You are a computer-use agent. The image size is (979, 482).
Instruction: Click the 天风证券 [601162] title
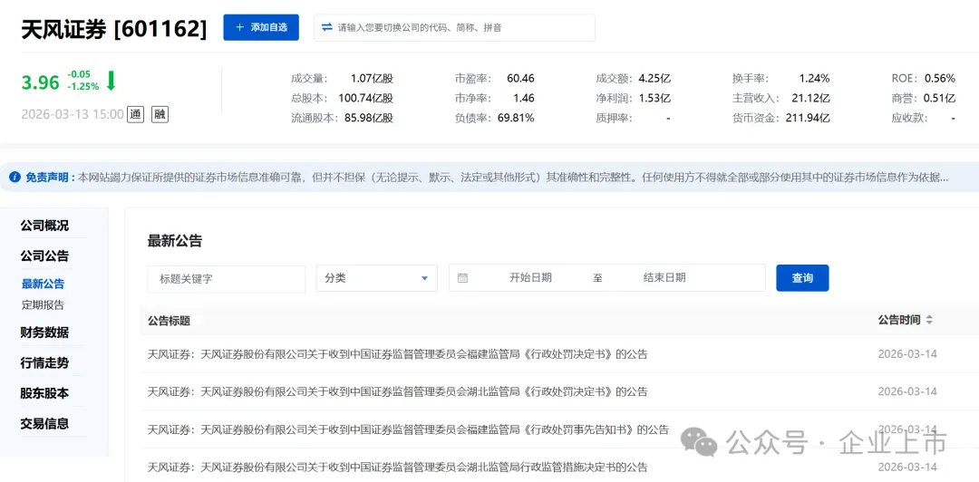[113, 29]
